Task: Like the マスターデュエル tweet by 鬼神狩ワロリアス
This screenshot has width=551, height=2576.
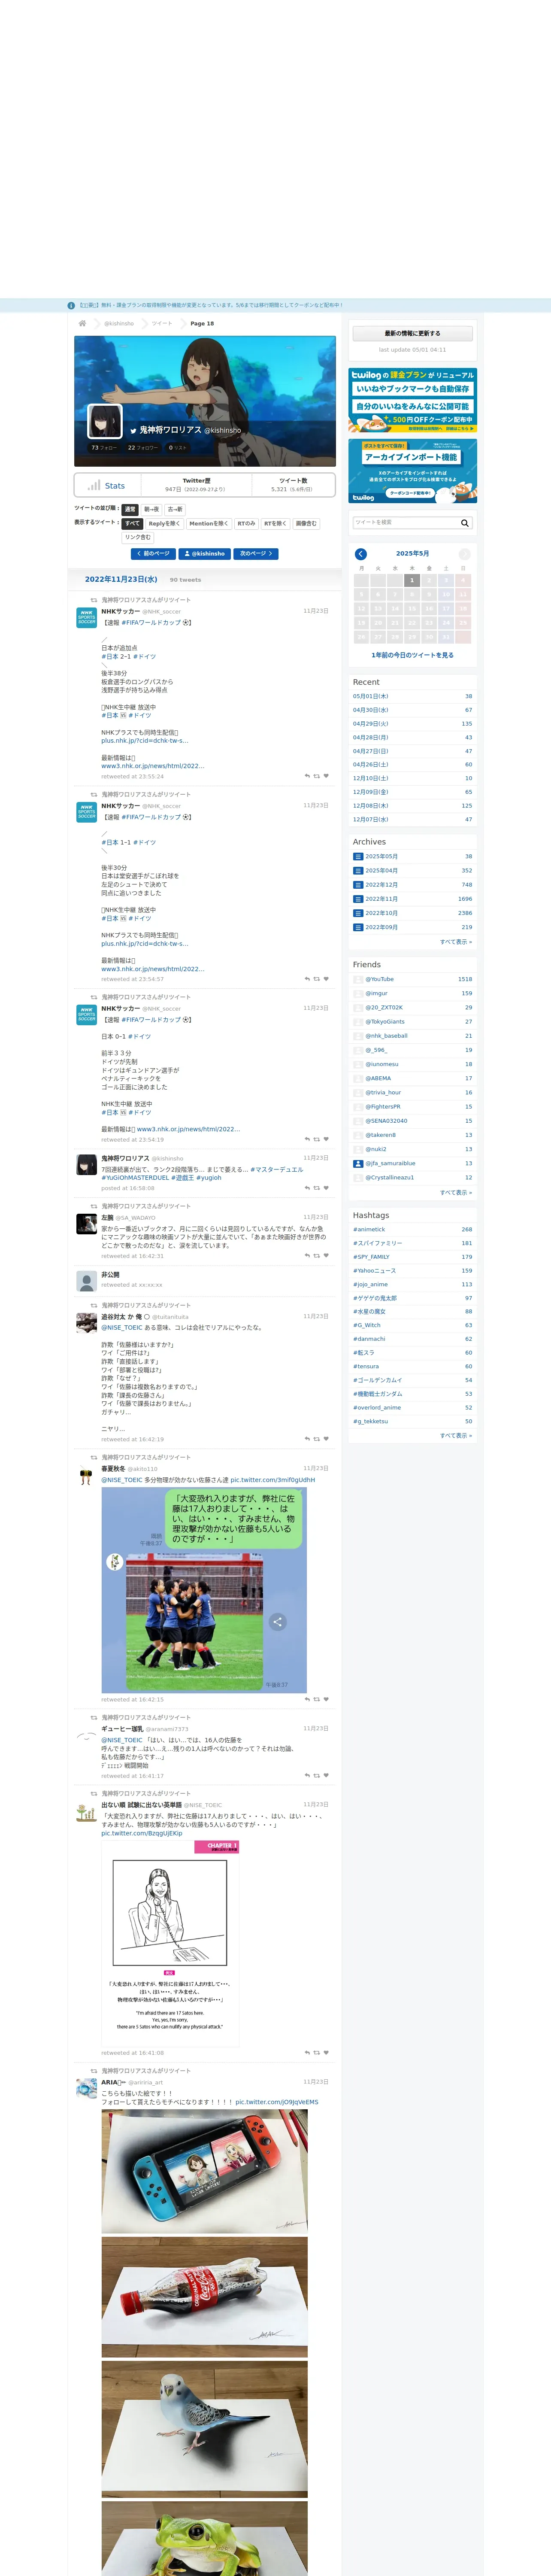Action: click(x=326, y=1188)
